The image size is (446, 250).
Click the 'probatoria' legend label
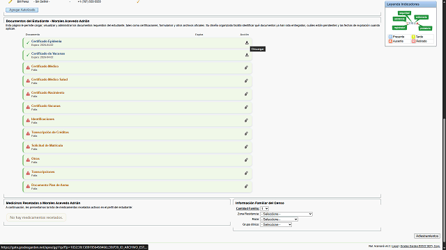pos(425,28)
